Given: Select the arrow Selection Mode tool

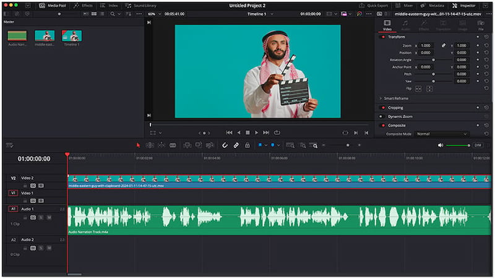Looking at the screenshot, I should [138, 145].
